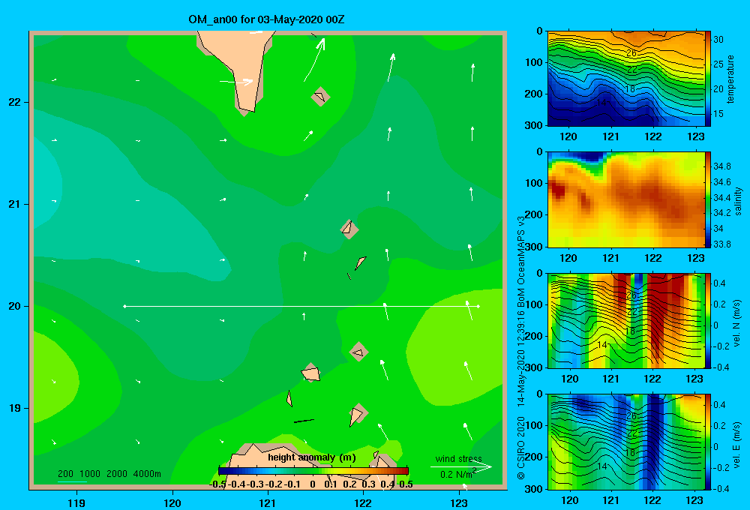Click contour label 18 in temperature panel

coord(631,89)
